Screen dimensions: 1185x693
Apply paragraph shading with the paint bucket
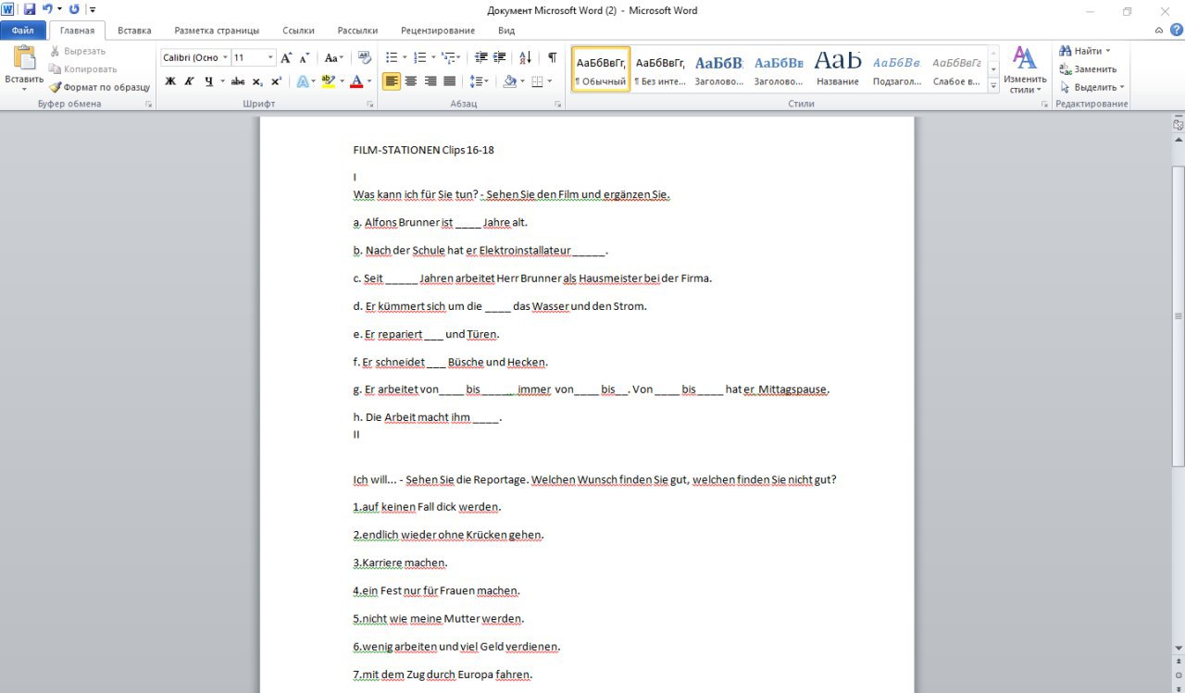coord(509,81)
